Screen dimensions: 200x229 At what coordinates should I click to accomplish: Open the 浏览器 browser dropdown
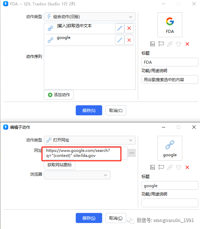click(x=77, y=175)
